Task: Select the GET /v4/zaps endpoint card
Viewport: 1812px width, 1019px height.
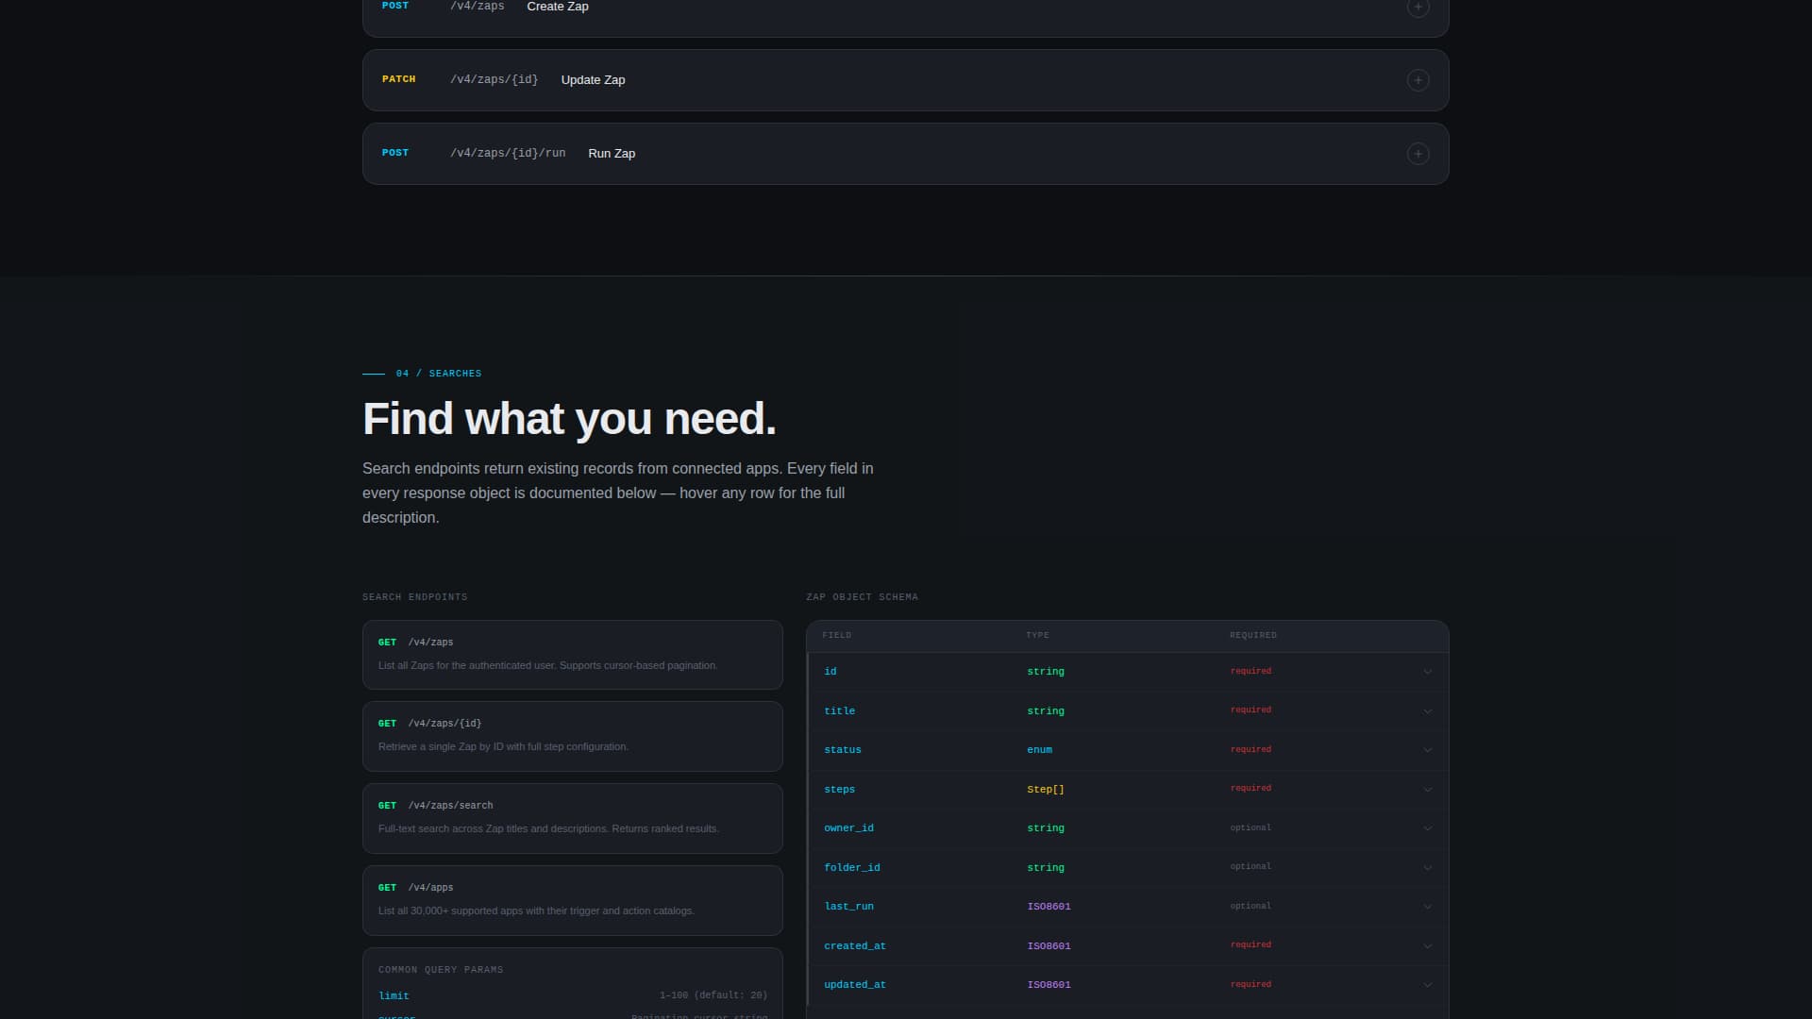Action: (572, 655)
